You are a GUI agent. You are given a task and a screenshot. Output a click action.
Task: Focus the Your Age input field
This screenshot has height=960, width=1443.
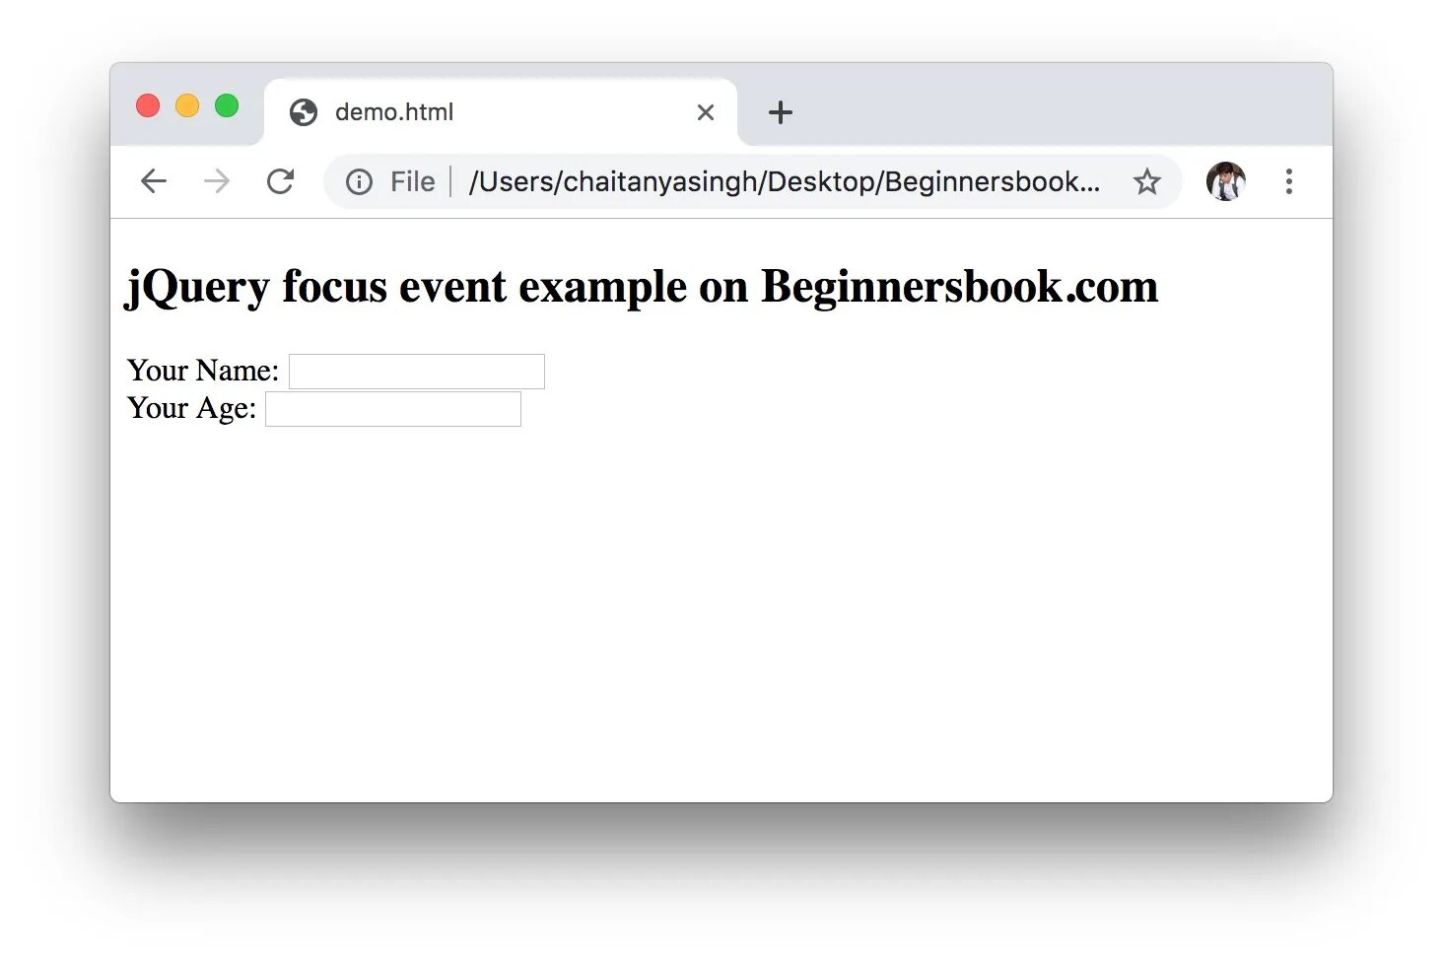(x=393, y=409)
